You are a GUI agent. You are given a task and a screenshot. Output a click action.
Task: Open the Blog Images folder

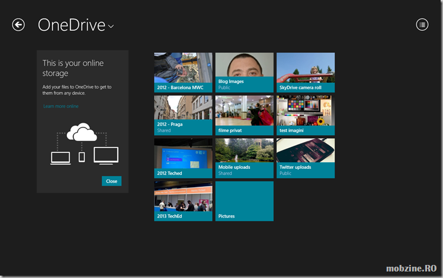point(245,72)
